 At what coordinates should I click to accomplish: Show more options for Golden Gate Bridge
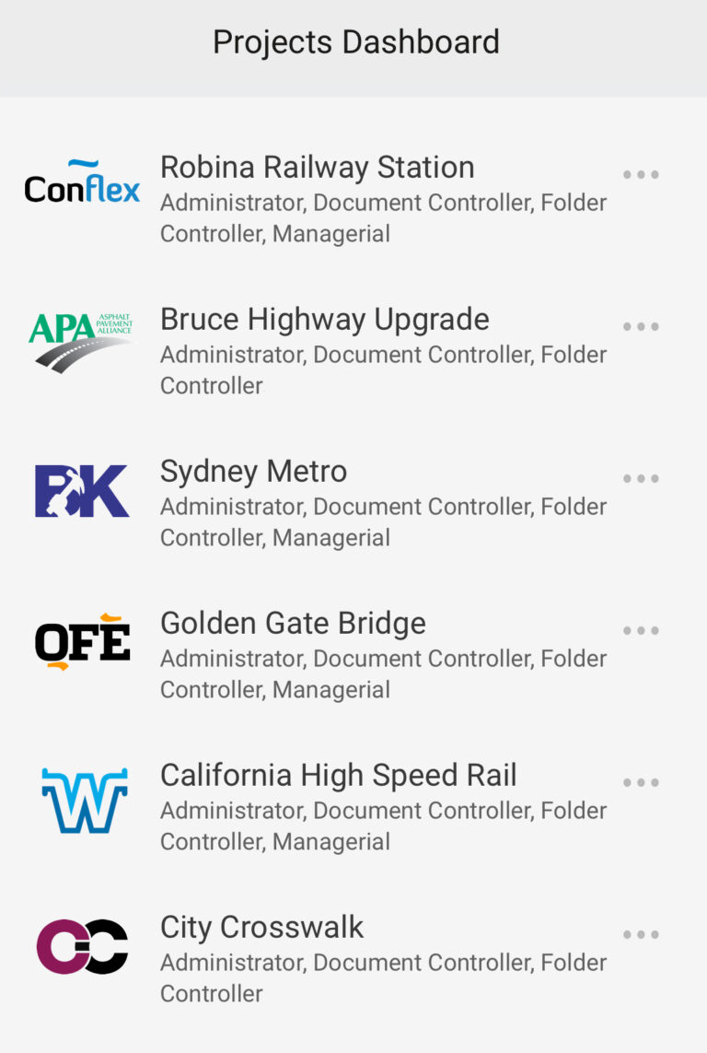pyautogui.click(x=641, y=630)
